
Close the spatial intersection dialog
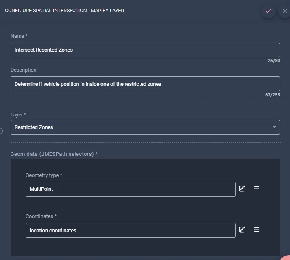[285, 11]
